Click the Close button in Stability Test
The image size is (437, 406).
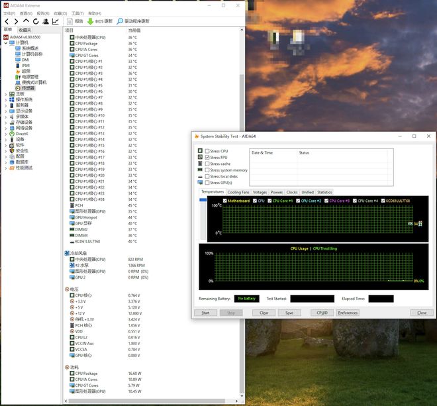pos(422,313)
